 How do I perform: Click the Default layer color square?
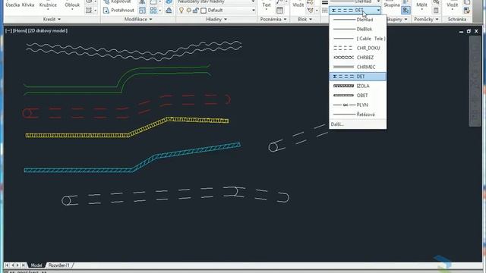click(204, 11)
